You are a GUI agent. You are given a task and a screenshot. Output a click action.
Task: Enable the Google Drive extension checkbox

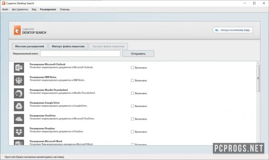coord(132,106)
